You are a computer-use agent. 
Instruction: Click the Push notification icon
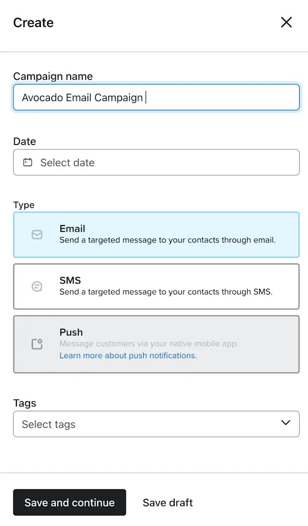pyautogui.click(x=37, y=344)
